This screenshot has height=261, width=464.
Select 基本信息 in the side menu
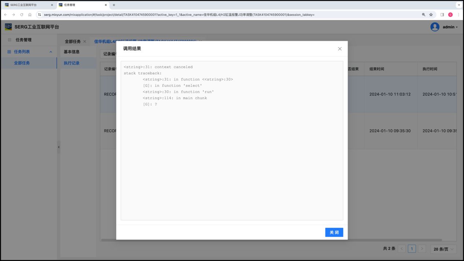(x=71, y=52)
